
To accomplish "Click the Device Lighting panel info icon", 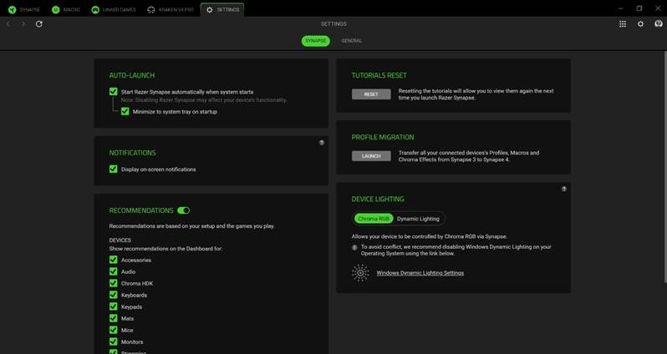I will pos(564,190).
